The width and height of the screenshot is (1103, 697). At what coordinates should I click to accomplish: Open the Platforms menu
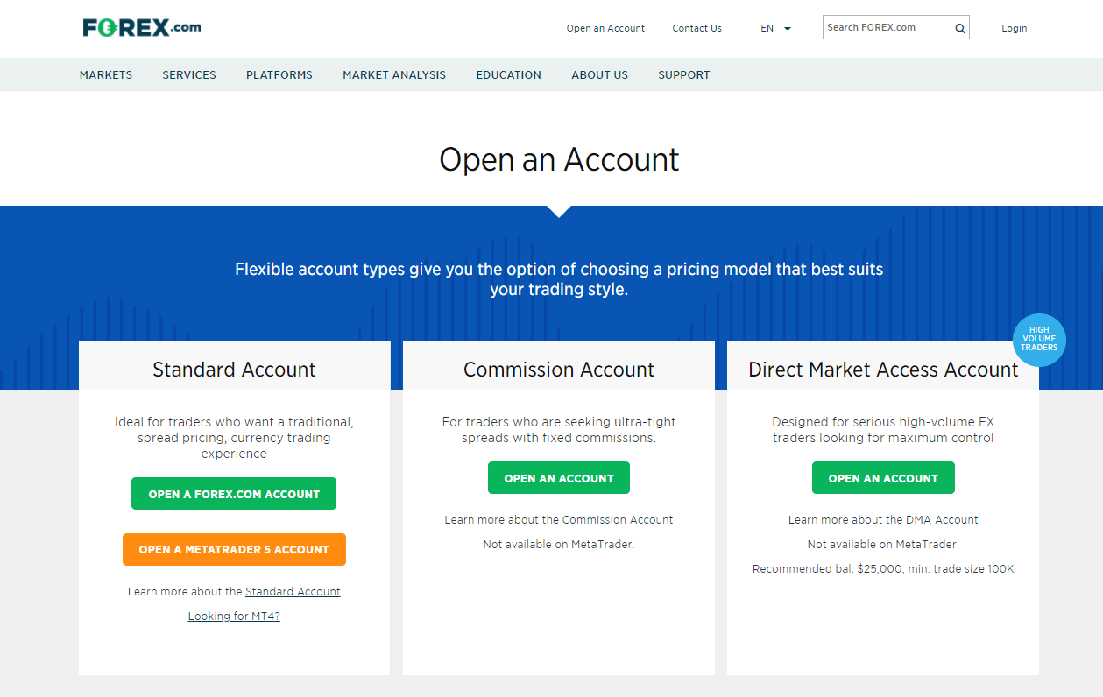click(x=279, y=75)
